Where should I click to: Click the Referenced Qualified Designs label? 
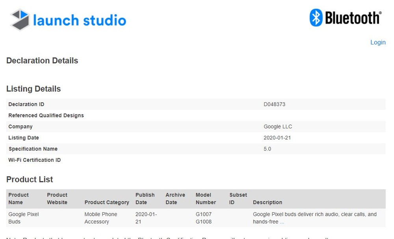click(x=46, y=115)
